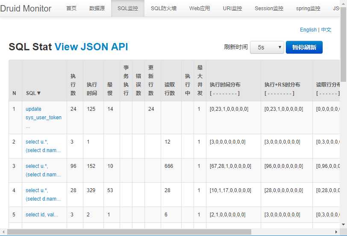This screenshot has width=347, height=236.
Task: Open the select id, val... SQL link
Action: tap(42, 215)
